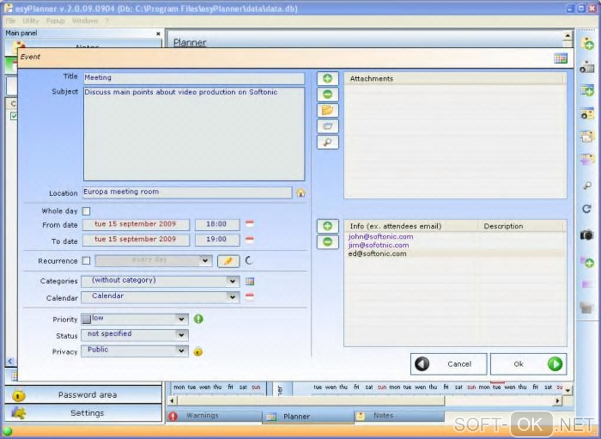Confirm the event with Ok button
The image size is (601, 439).
click(529, 364)
